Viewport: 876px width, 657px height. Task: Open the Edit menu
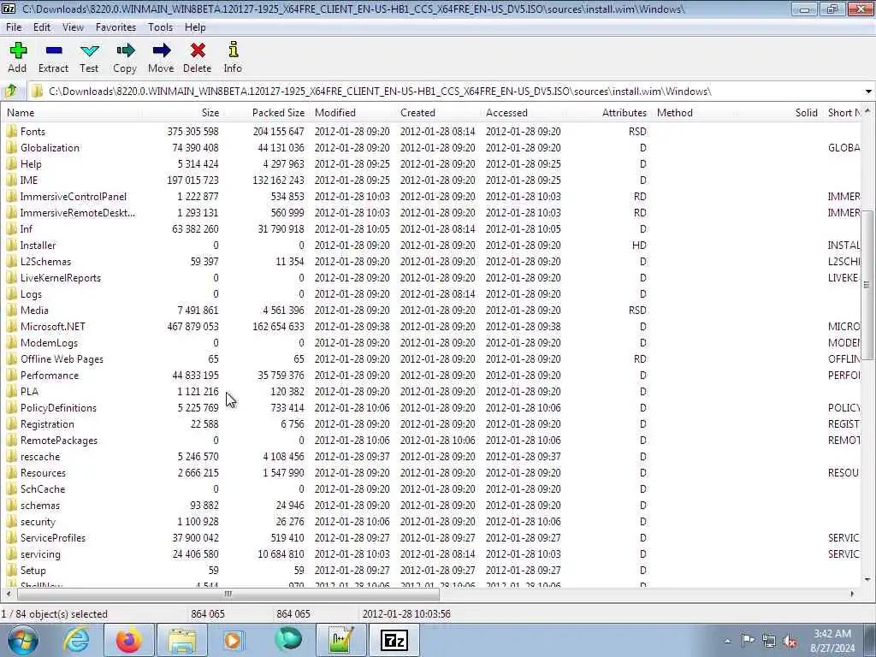(x=41, y=27)
